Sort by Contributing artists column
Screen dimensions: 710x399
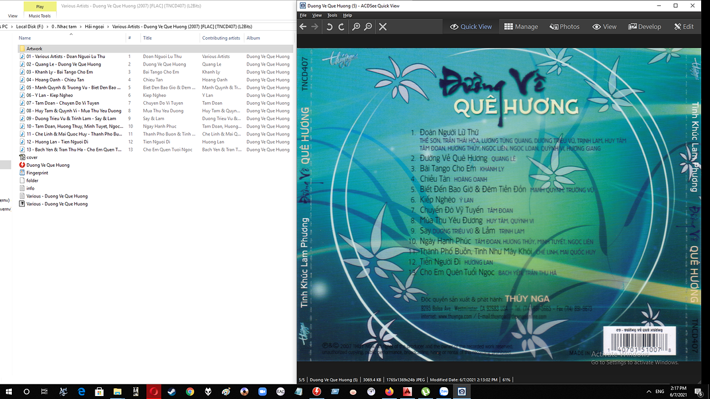[x=222, y=38]
